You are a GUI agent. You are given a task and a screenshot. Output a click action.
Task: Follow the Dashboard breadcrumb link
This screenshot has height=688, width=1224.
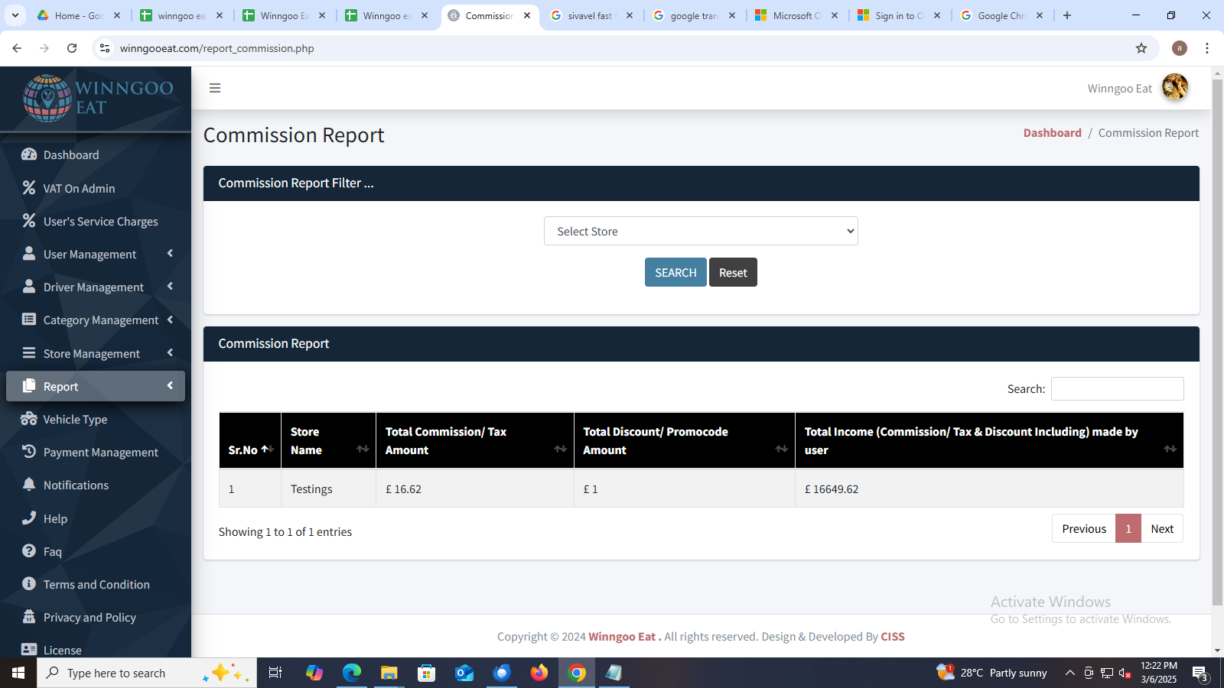pos(1052,133)
